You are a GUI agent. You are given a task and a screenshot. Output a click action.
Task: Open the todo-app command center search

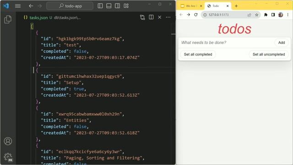point(70,6)
